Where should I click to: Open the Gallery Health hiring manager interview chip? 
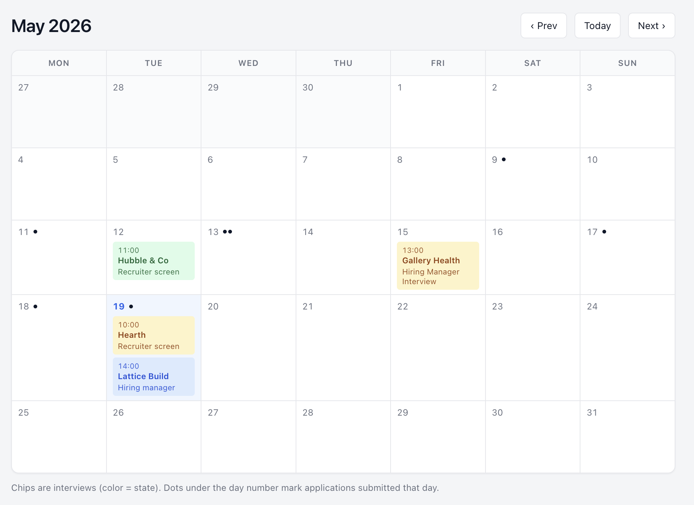(x=438, y=266)
